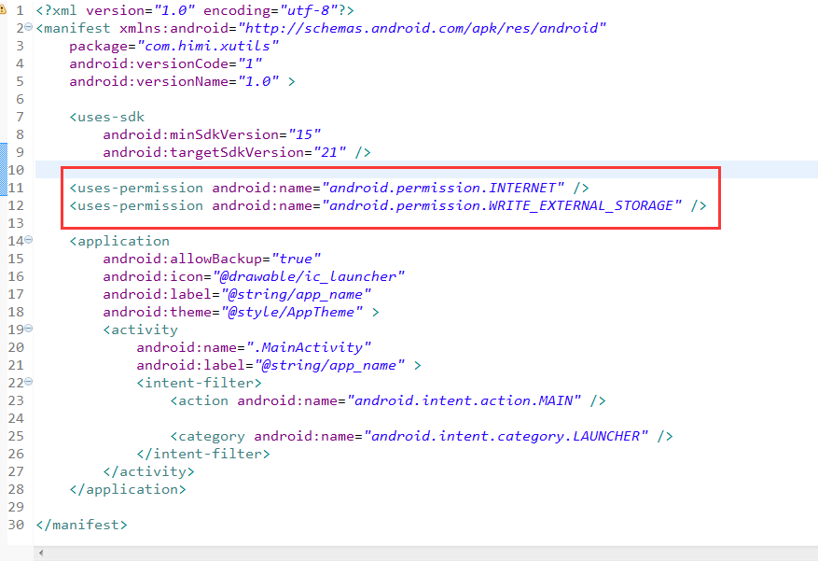
Task: Collapse the application element fold on line 14
Action: pyautogui.click(x=29, y=240)
